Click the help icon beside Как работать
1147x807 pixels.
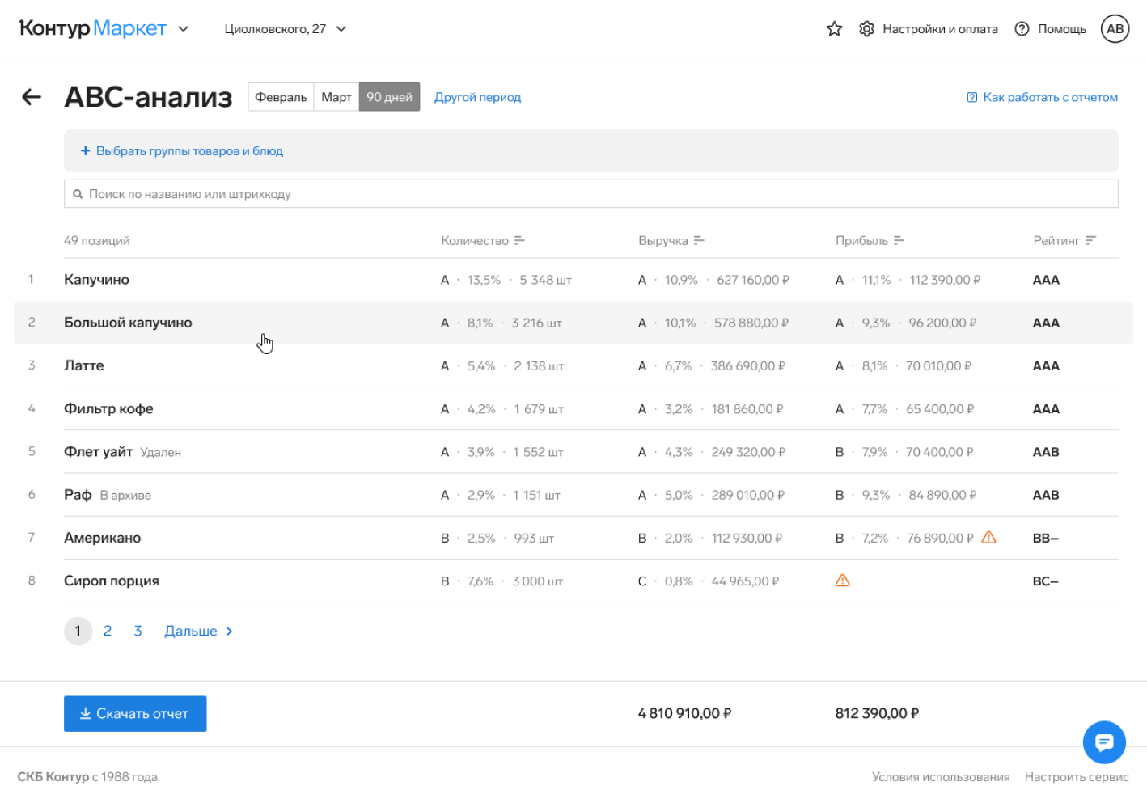pyautogui.click(x=971, y=97)
